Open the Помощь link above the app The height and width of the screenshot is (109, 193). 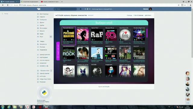(x=129, y=15)
